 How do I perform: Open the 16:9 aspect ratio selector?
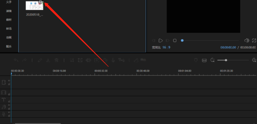(x=166, y=47)
